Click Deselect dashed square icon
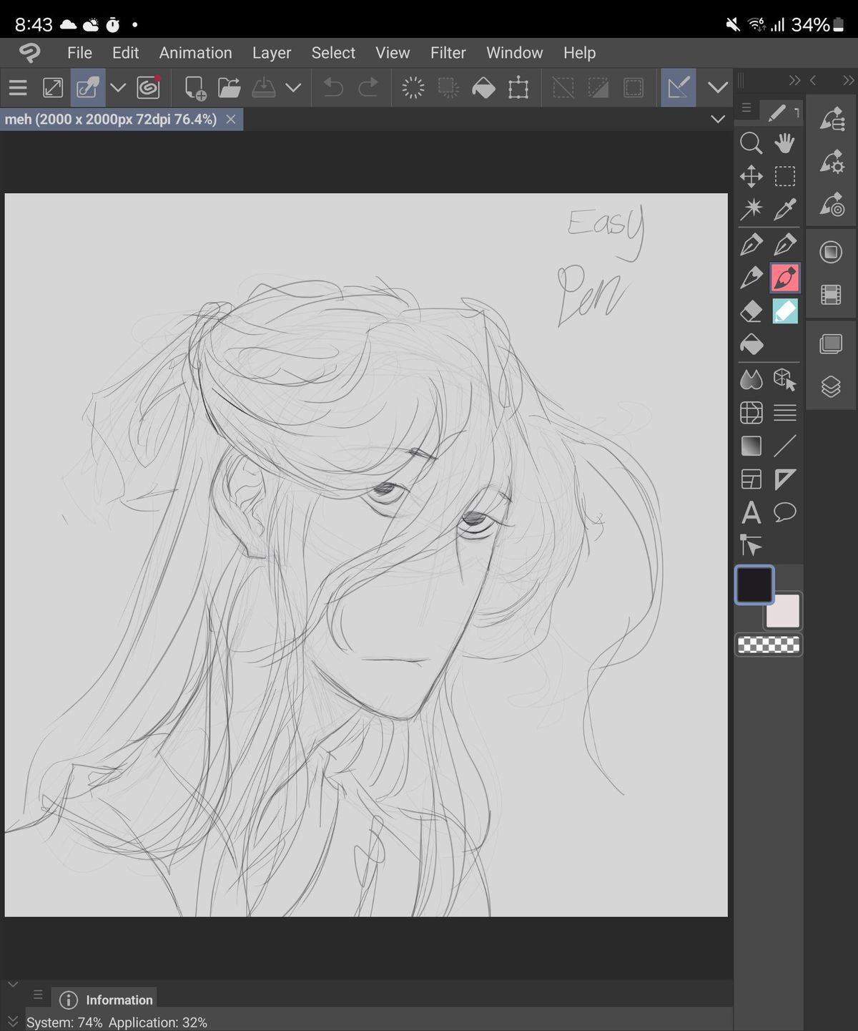 tap(563, 88)
